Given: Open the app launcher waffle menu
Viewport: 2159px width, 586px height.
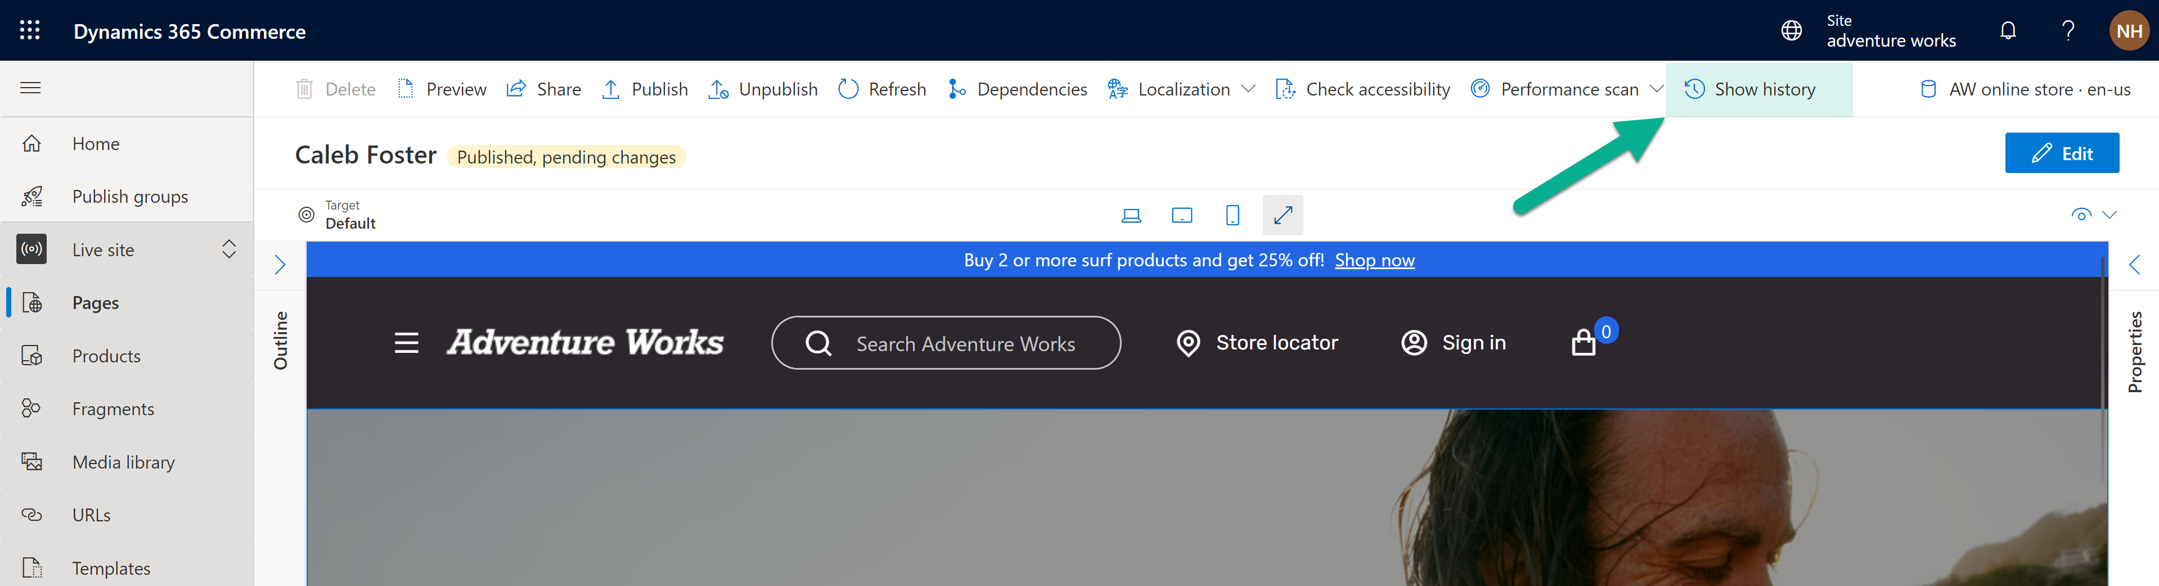Looking at the screenshot, I should pos(30,30).
